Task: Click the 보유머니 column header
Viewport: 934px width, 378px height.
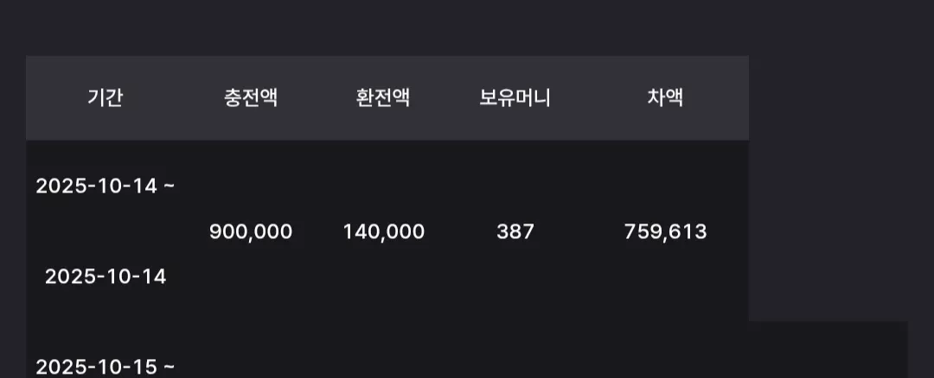Action: click(x=515, y=98)
